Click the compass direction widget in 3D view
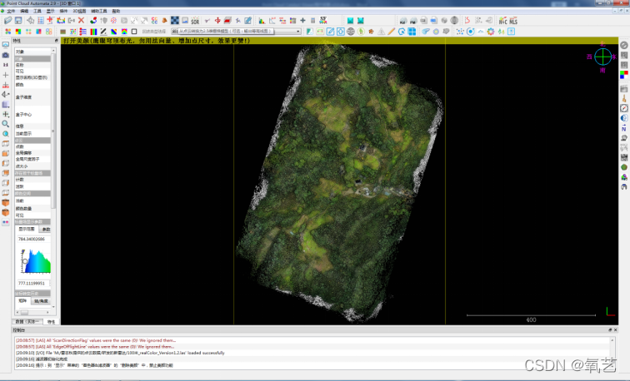 click(x=602, y=57)
